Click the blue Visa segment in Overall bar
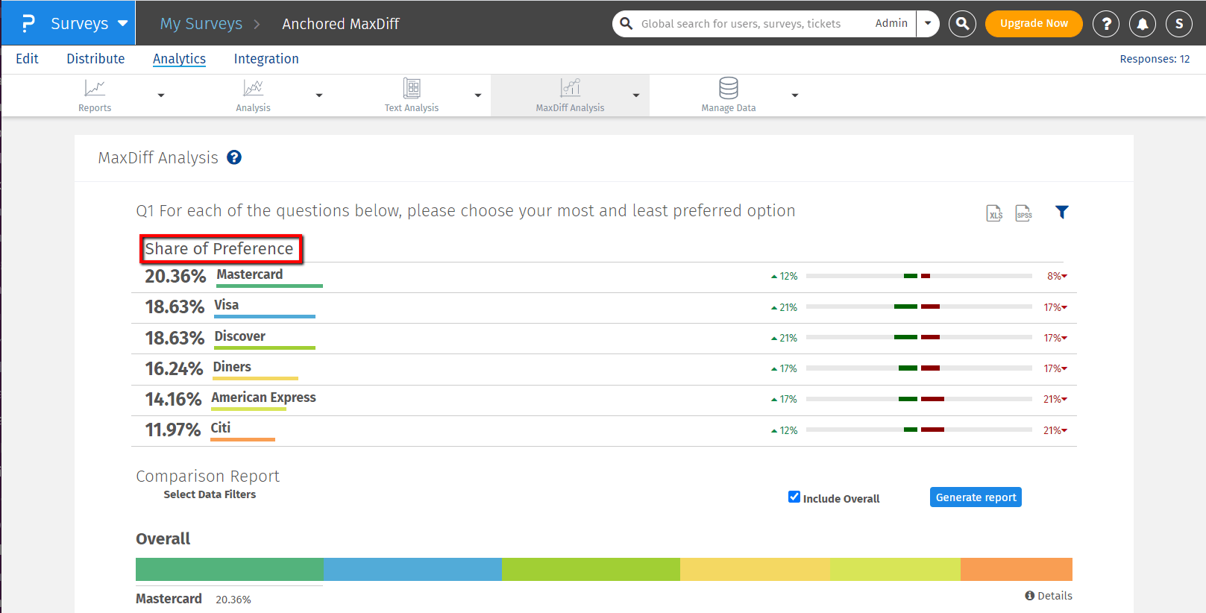Viewport: 1206px width, 613px height. coord(412,569)
